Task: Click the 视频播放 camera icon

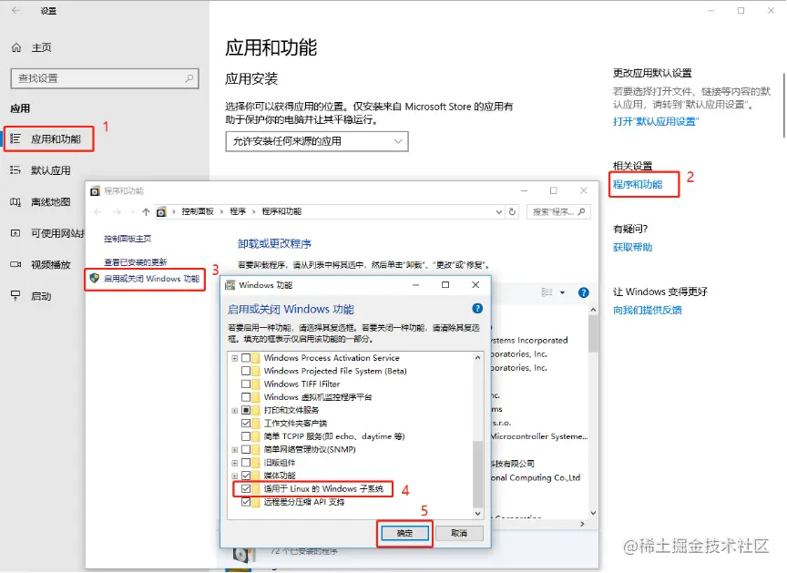Action: (15, 264)
